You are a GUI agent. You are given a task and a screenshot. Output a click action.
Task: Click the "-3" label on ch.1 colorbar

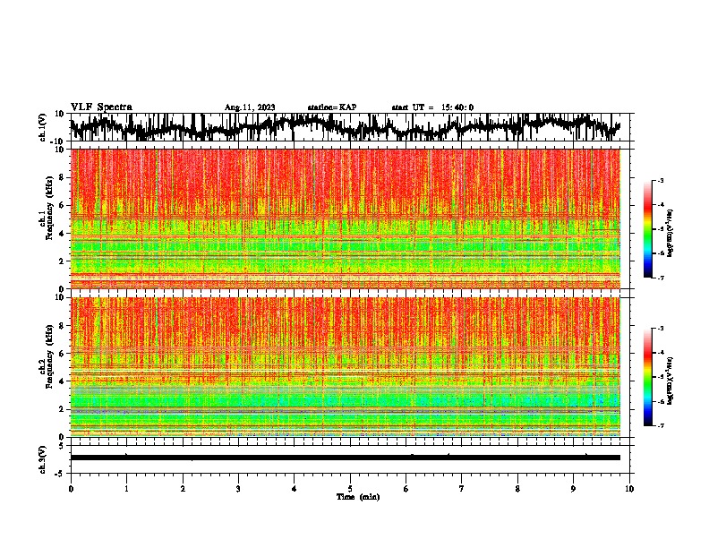(x=661, y=180)
